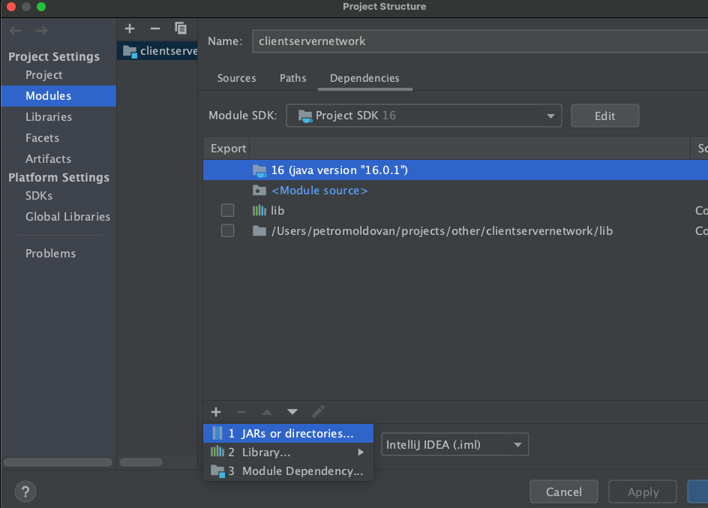Viewport: 708px width, 508px height.
Task: Select lib dependency row text
Action: click(277, 210)
